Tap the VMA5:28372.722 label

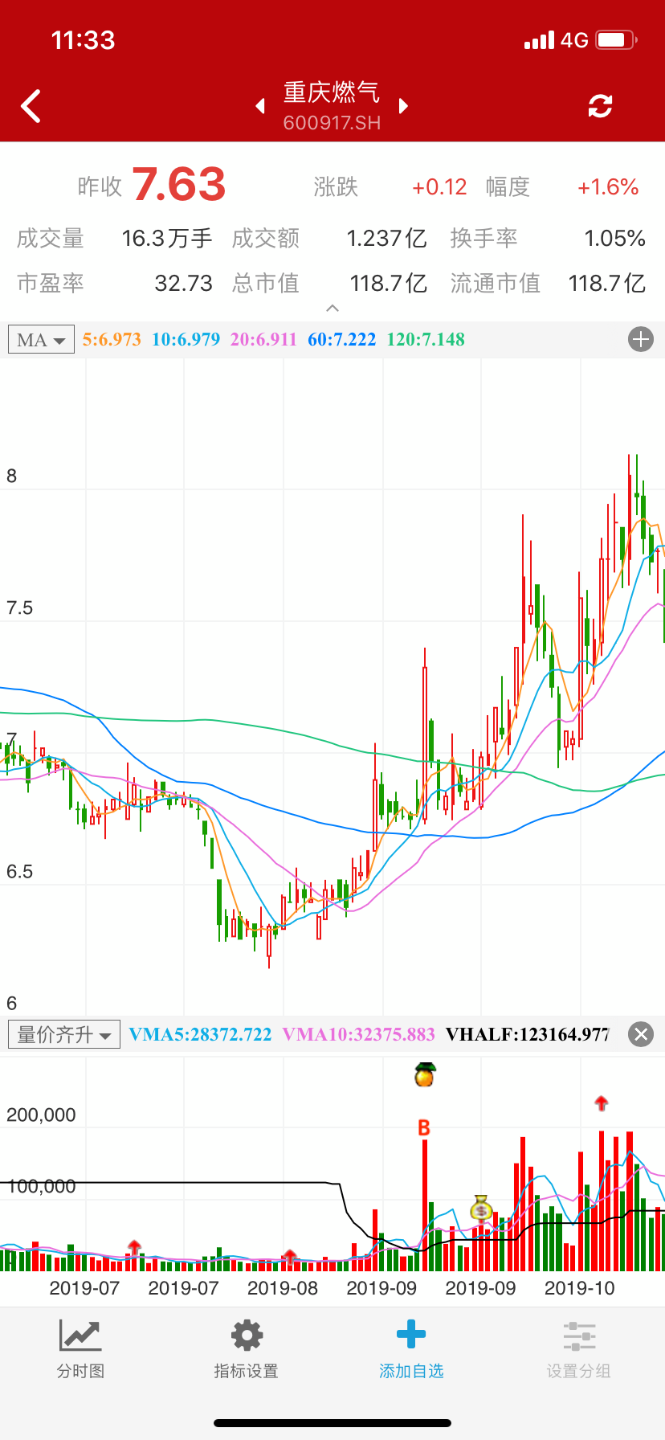click(x=200, y=1034)
